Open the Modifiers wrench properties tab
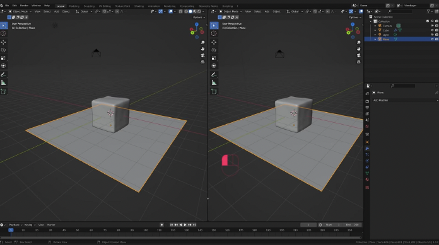This screenshot has width=439, height=245. point(367,149)
